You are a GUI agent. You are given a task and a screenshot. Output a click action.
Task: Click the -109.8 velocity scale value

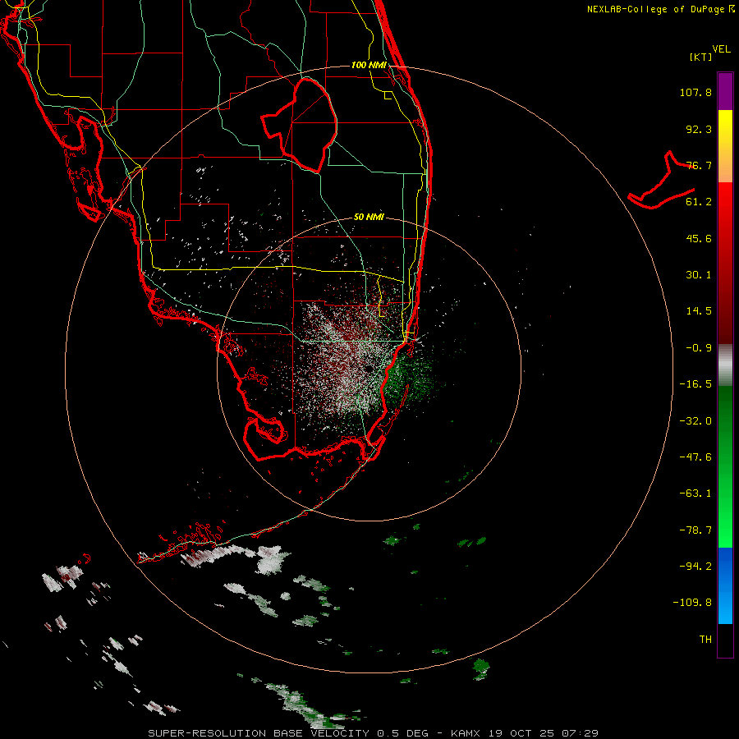[x=692, y=603]
